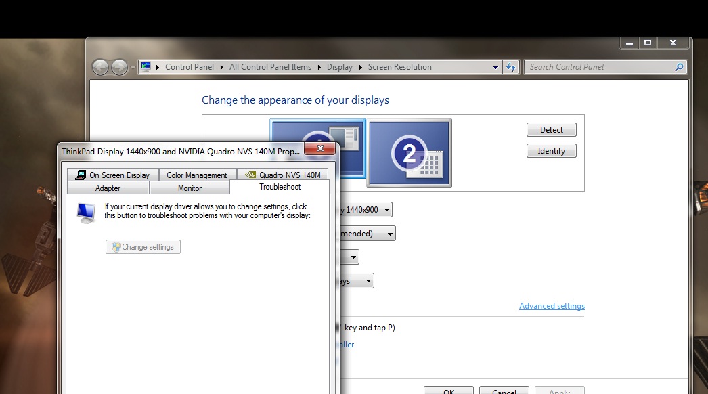This screenshot has height=394, width=708.
Task: Click the ThinkPad Display properties title bar
Action: (x=181, y=152)
